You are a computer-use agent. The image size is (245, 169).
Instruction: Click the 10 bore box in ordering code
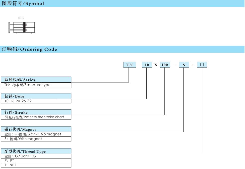[x=147, y=65]
